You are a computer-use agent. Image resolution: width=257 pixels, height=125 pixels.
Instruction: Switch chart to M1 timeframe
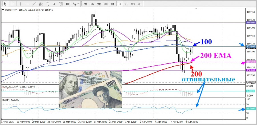(x=85, y=4)
